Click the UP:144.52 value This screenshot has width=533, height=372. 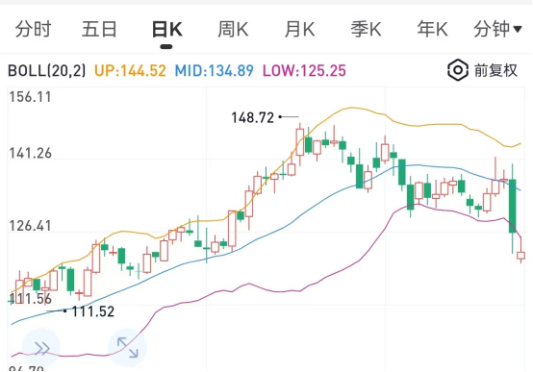click(x=130, y=71)
